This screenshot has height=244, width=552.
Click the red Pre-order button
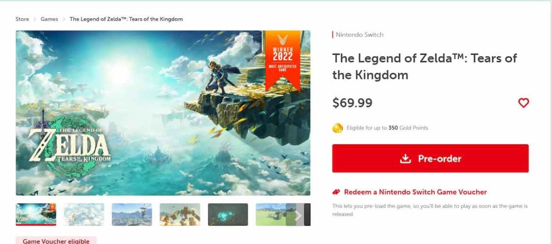pos(430,158)
